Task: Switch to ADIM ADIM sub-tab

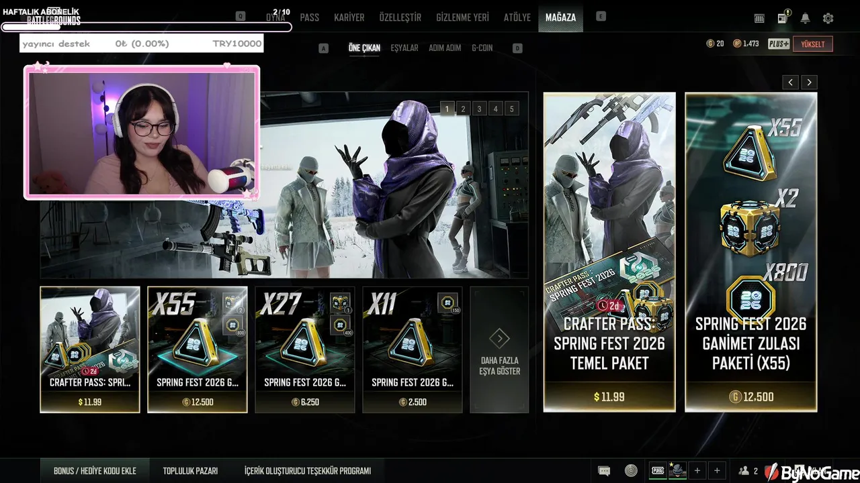Action: coord(445,48)
